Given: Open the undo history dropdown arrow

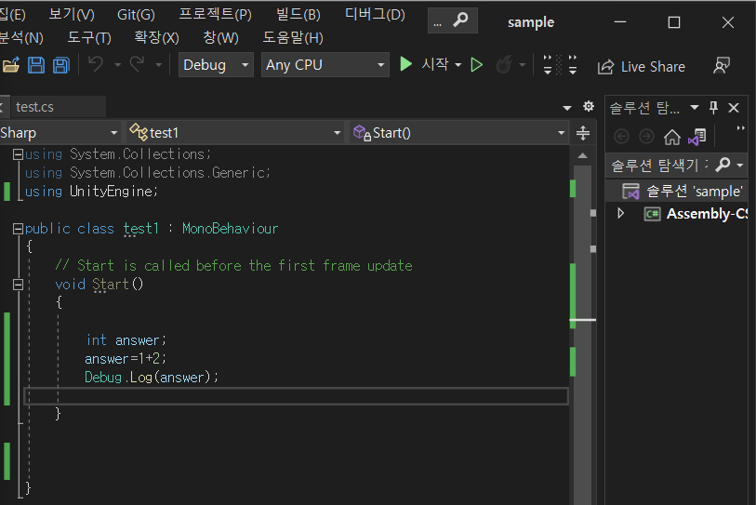Looking at the screenshot, I should coord(118,64).
